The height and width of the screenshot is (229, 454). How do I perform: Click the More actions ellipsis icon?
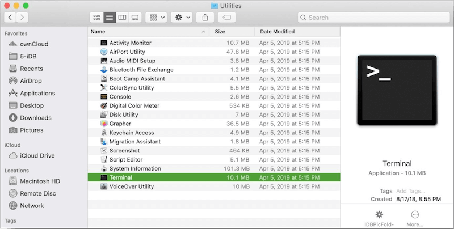point(415,215)
